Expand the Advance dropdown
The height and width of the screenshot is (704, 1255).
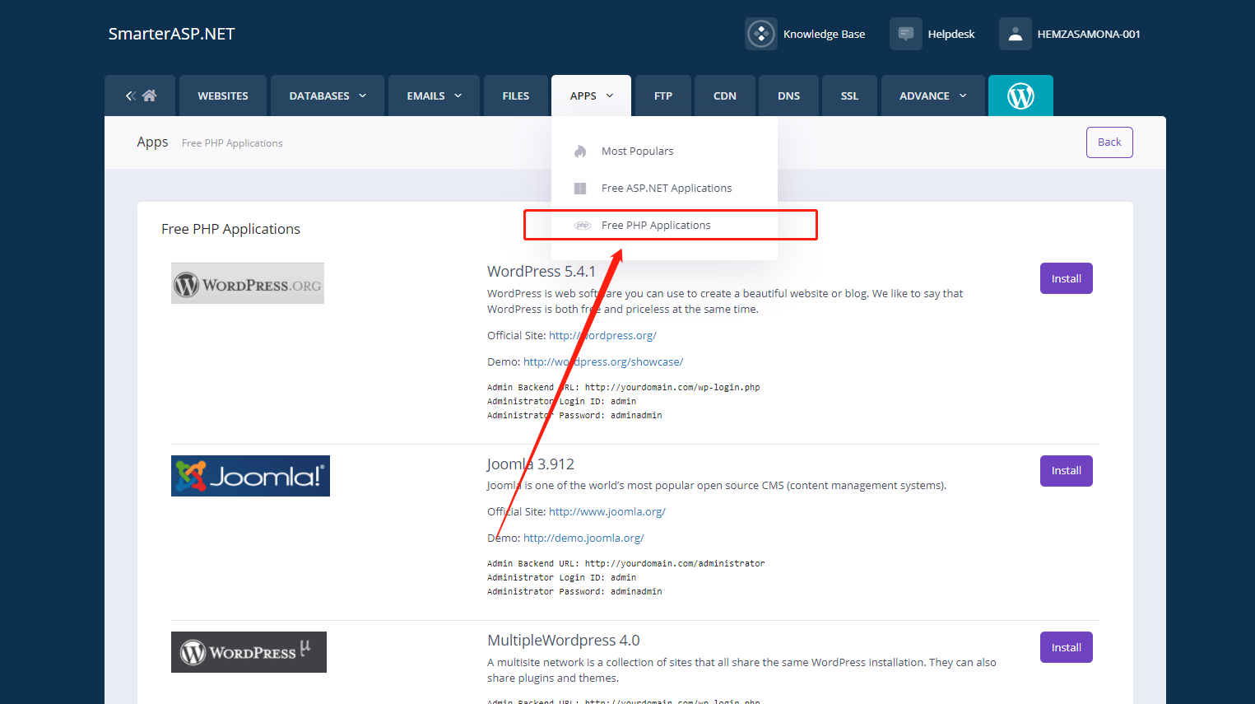[933, 96]
